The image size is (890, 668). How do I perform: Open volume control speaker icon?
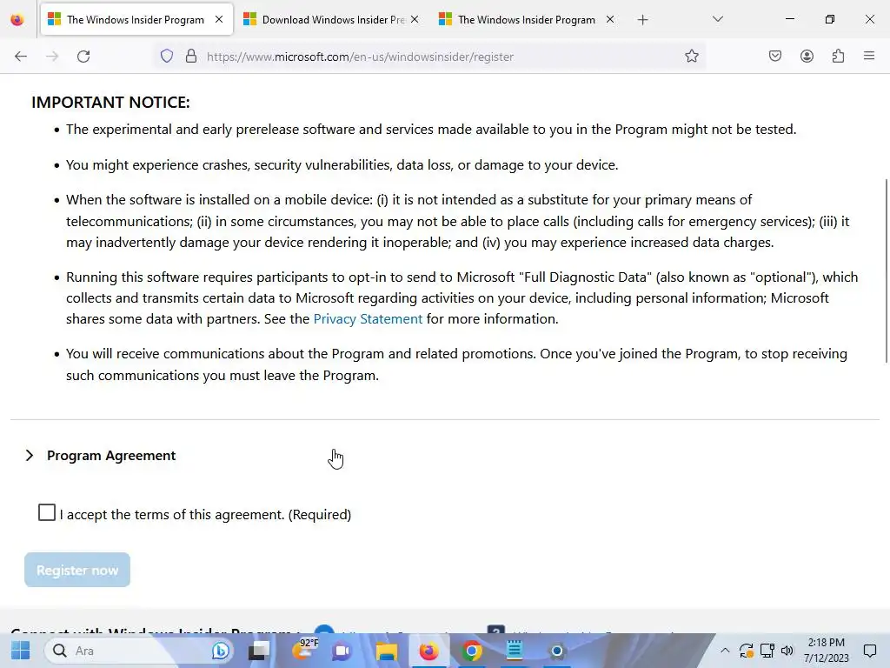tap(787, 651)
